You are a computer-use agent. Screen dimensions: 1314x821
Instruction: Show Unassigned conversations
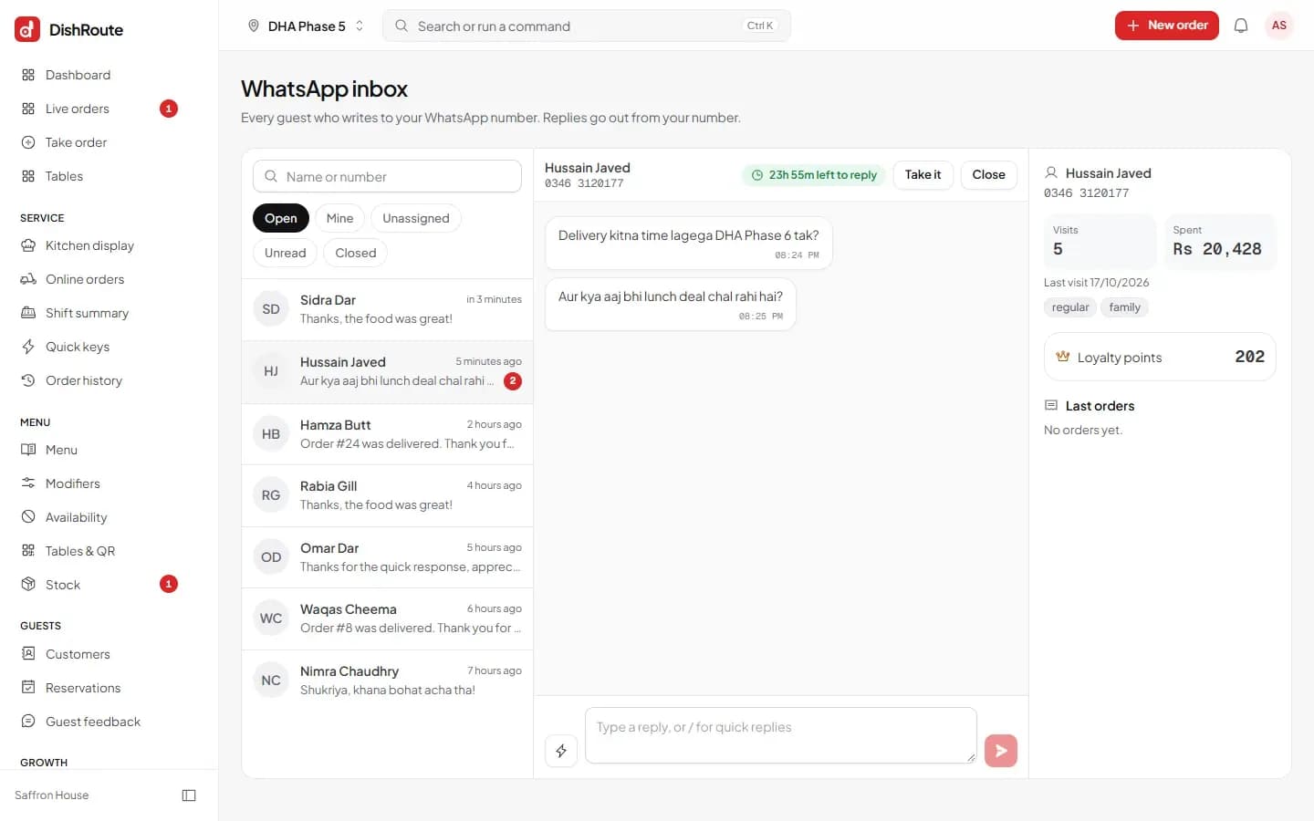pyautogui.click(x=416, y=218)
